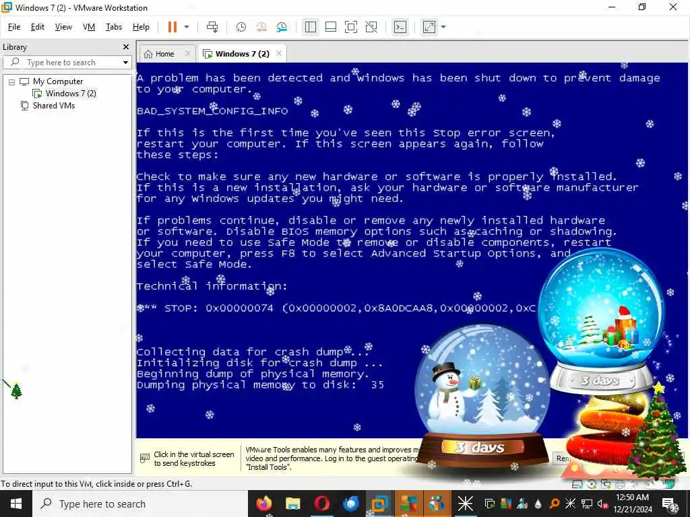The width and height of the screenshot is (690, 517).
Task: Toggle Unity mode toolbar icon
Action: click(x=371, y=27)
